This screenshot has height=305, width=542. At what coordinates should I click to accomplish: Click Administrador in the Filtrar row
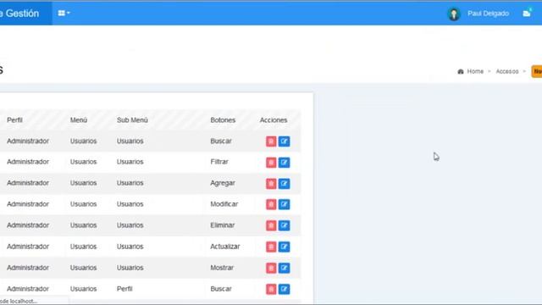point(28,162)
